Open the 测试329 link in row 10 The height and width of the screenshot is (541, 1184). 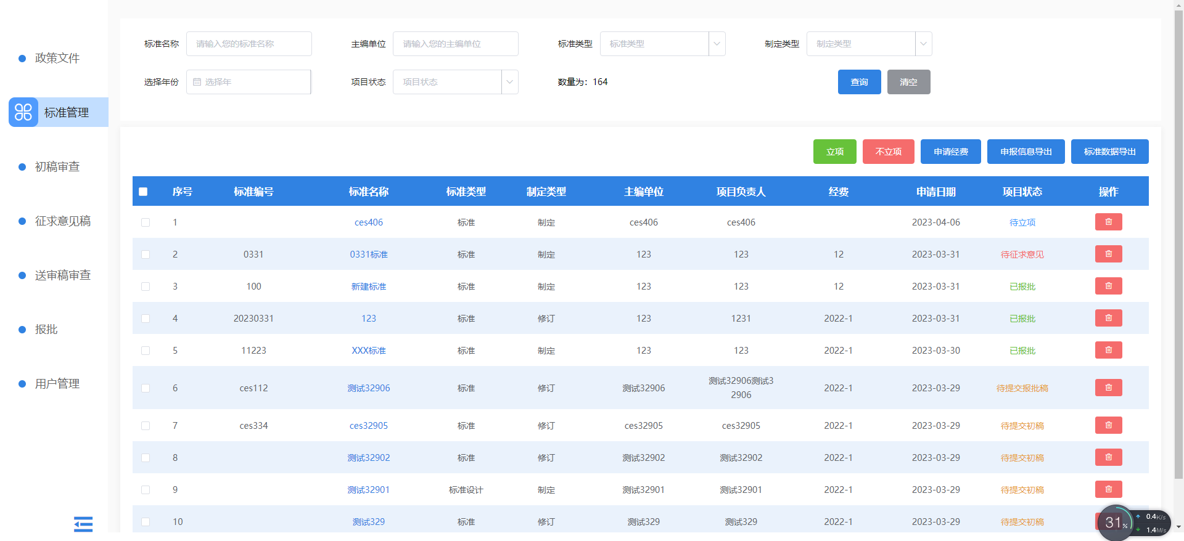coord(369,522)
